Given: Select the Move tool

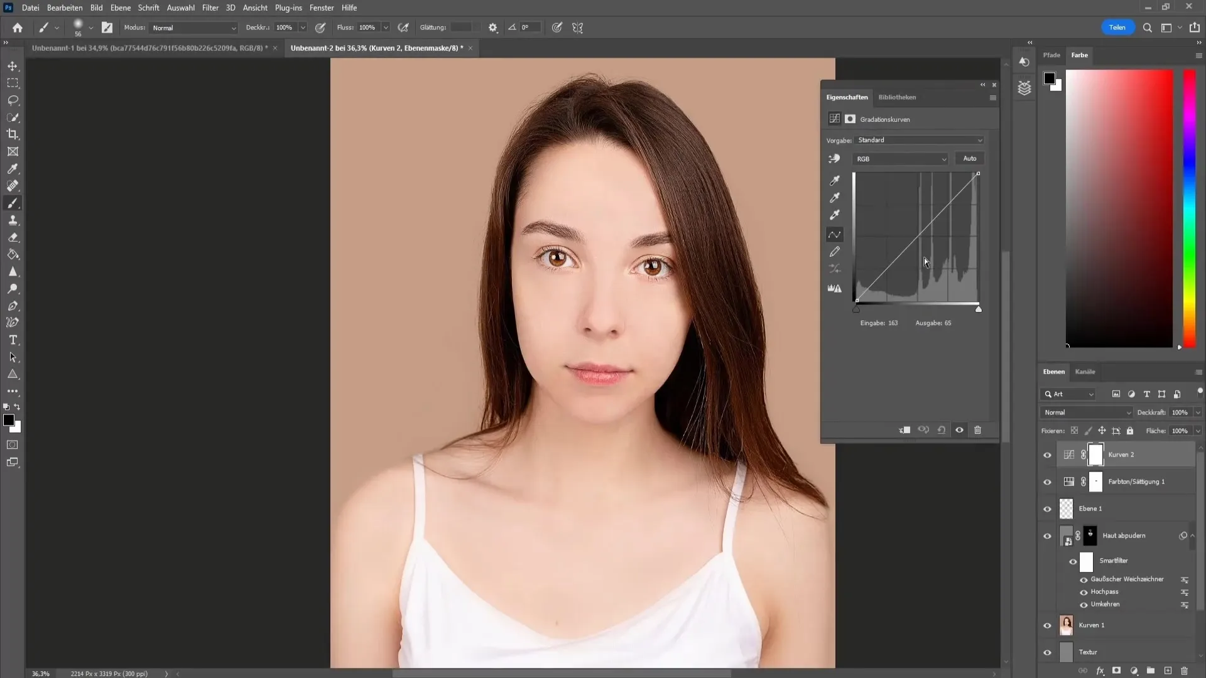Looking at the screenshot, I should (13, 66).
